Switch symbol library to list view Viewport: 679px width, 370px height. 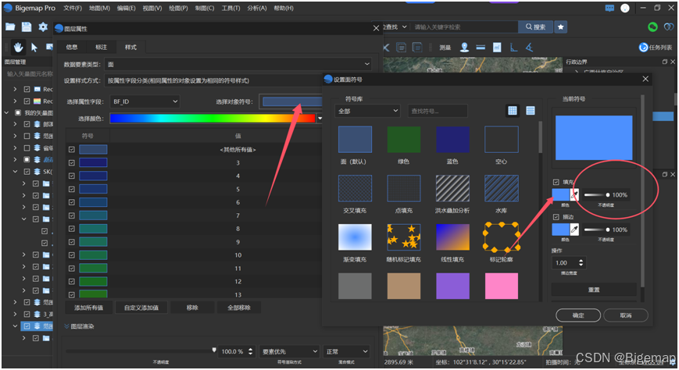(x=531, y=111)
